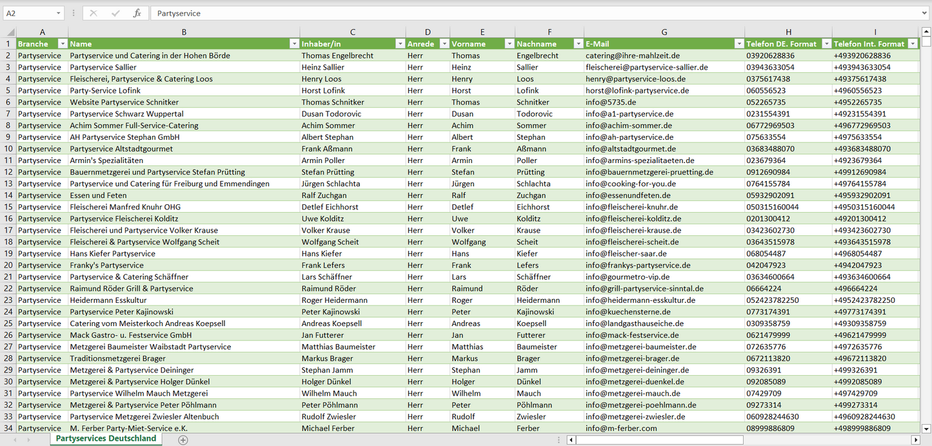The height and width of the screenshot is (446, 932).
Task: Add a new sheet with the plus icon
Action: pos(183,440)
